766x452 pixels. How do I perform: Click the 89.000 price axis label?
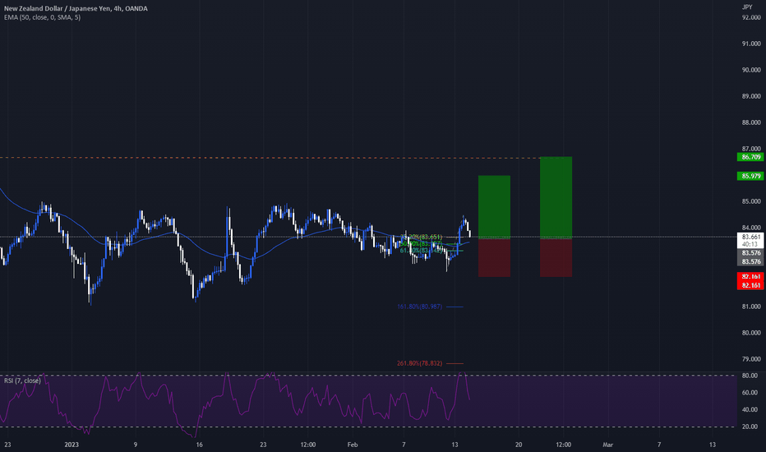point(751,96)
